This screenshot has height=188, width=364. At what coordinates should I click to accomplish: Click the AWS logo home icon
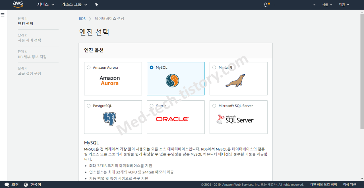[x=18, y=5]
